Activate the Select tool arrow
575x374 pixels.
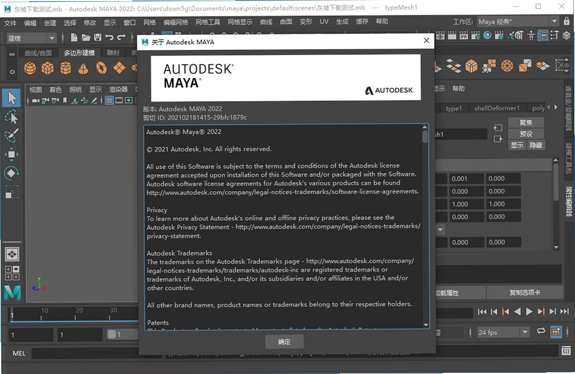[11, 98]
